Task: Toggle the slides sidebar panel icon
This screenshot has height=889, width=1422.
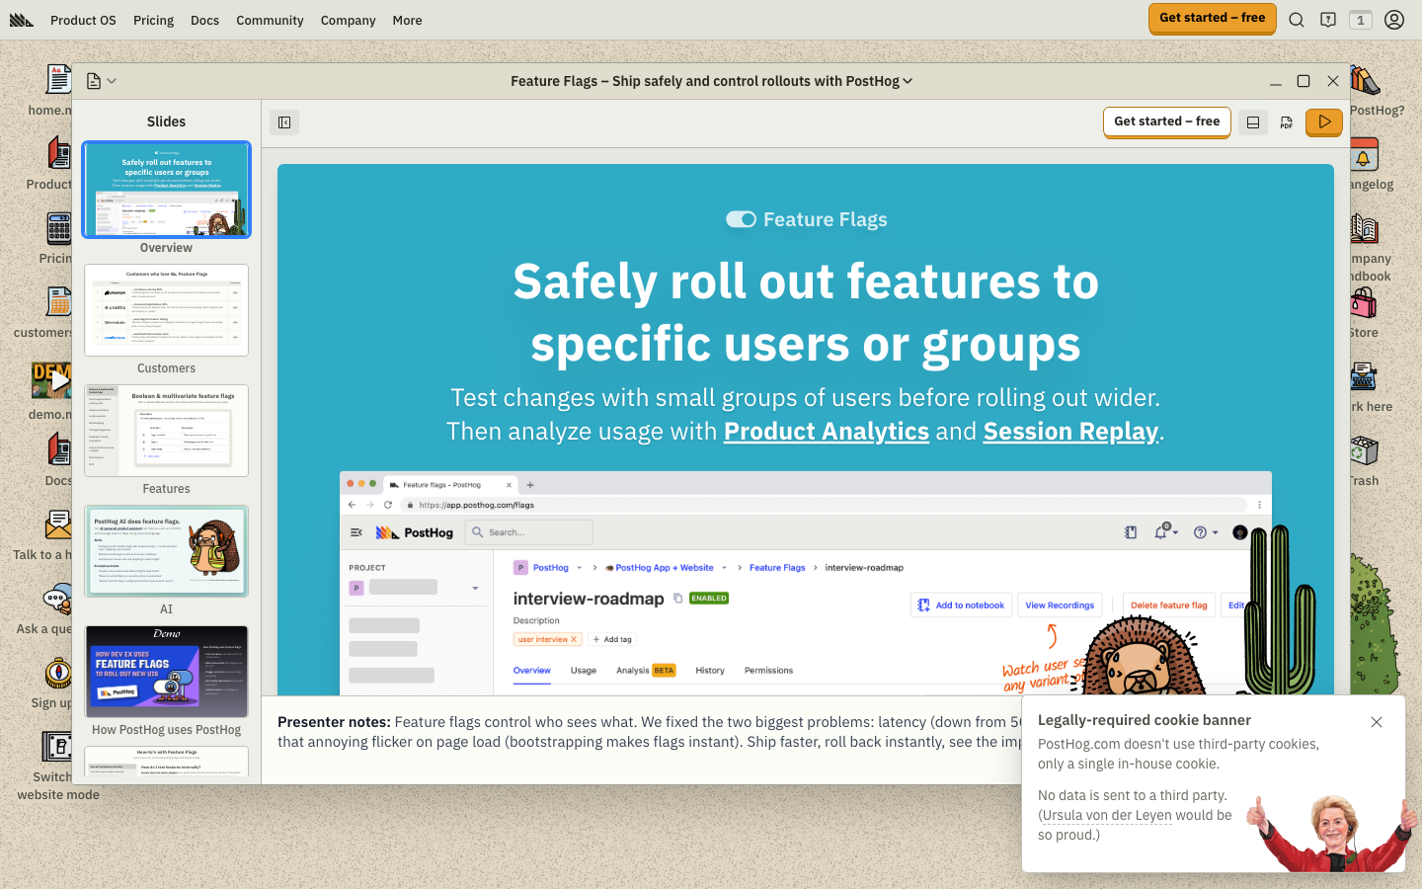Action: [x=284, y=122]
